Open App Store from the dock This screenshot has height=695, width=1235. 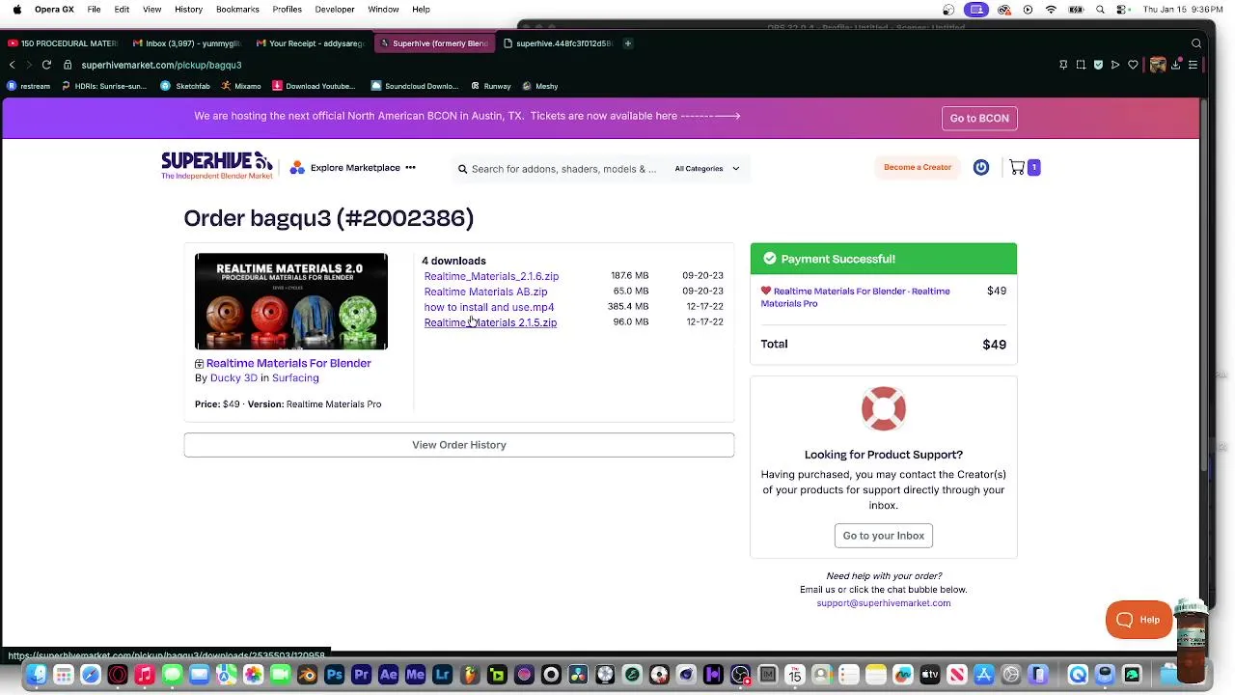coord(984,675)
